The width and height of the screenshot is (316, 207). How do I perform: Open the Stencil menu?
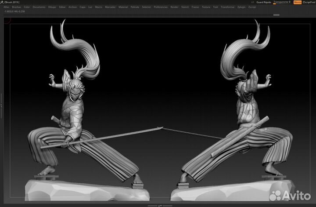click(x=185, y=7)
